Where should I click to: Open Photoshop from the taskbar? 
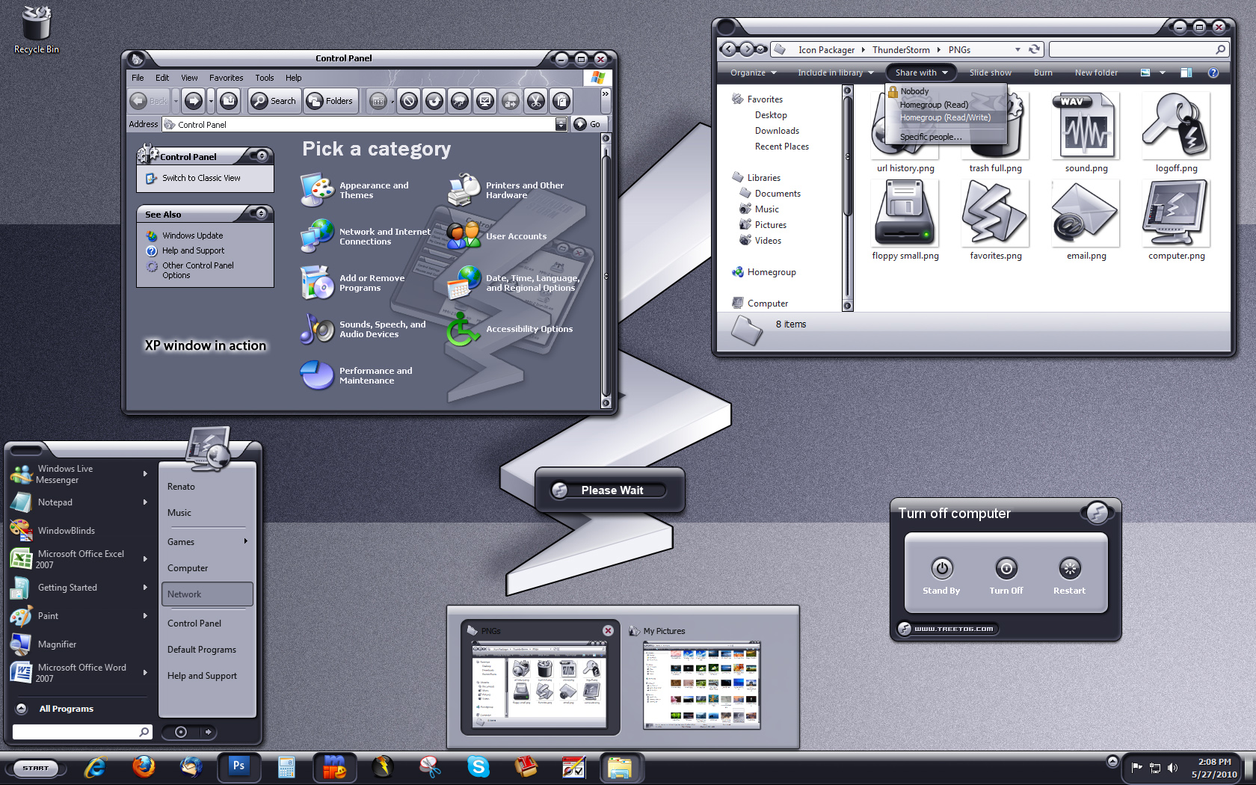click(238, 766)
